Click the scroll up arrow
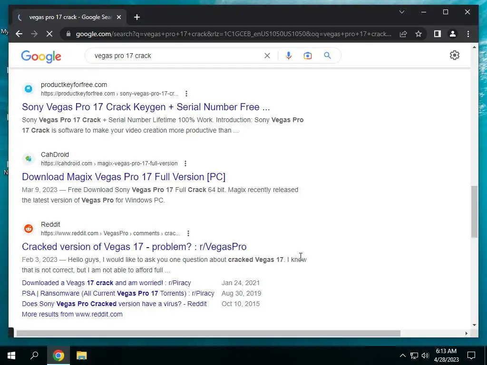This screenshot has width=487, height=365. [x=474, y=47]
